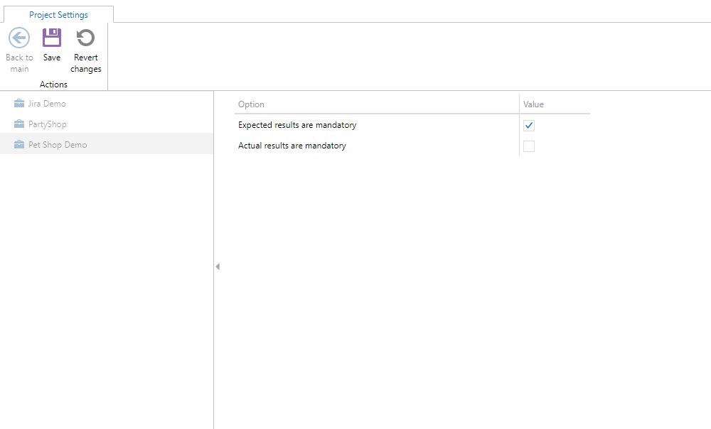The height and width of the screenshot is (429, 711).
Task: Enable the Actual results are mandatory checkbox
Action: 529,146
